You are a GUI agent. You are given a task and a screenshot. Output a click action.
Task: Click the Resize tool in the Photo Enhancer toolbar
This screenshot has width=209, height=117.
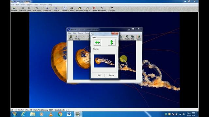121,38
